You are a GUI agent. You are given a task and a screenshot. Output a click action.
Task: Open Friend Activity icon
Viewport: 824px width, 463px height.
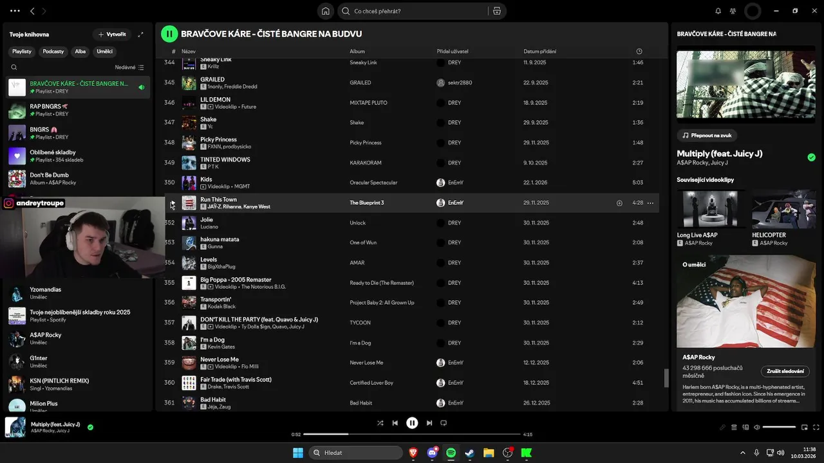pos(733,11)
